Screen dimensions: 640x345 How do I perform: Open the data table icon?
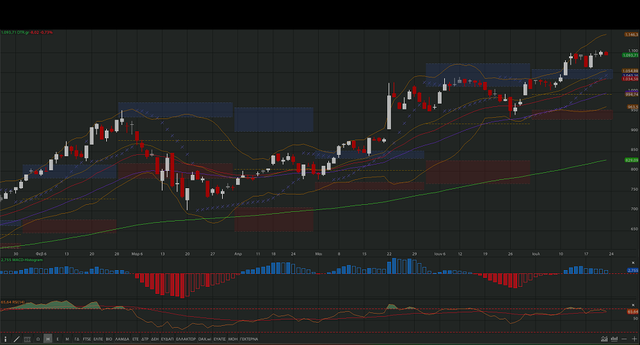pyautogui.click(x=27, y=339)
